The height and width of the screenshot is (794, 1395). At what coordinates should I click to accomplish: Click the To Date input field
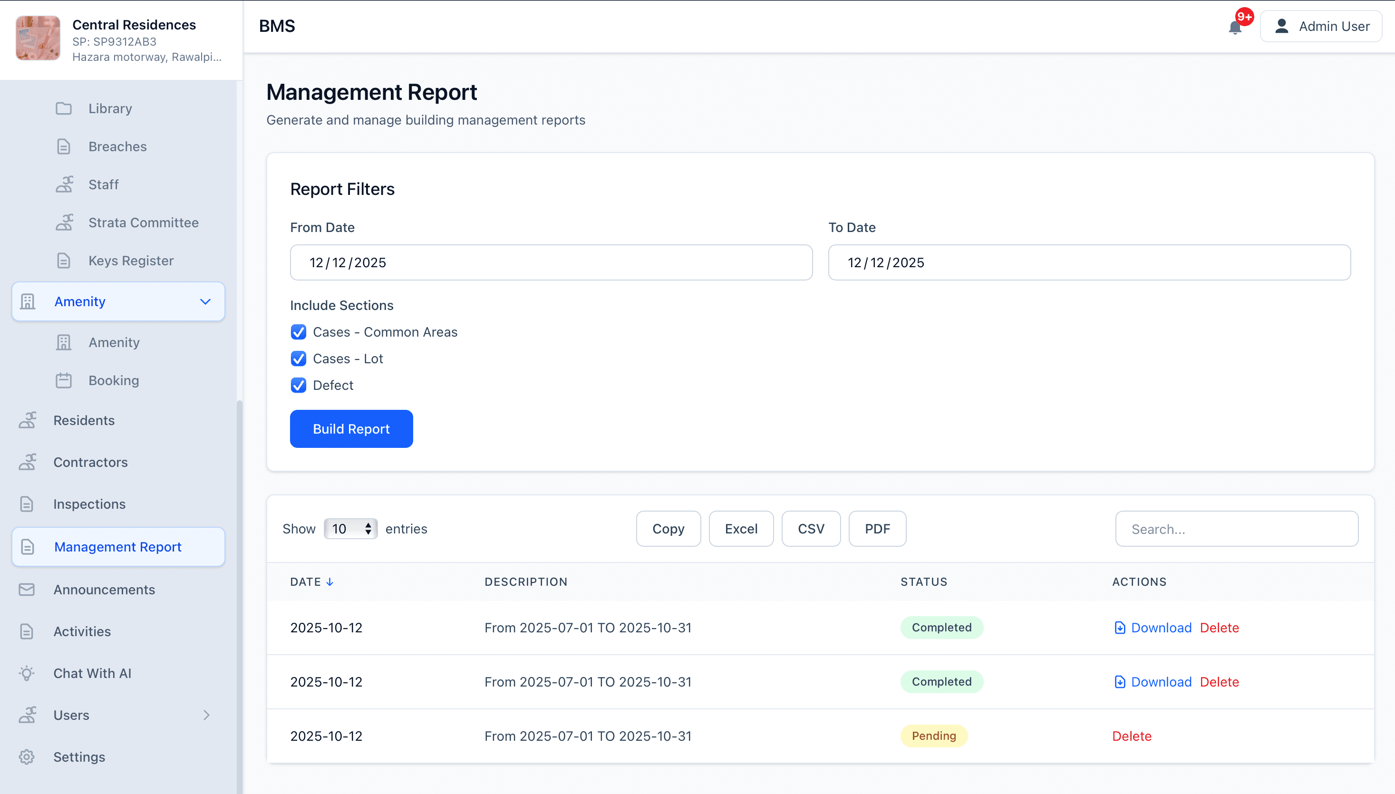pyautogui.click(x=1089, y=262)
